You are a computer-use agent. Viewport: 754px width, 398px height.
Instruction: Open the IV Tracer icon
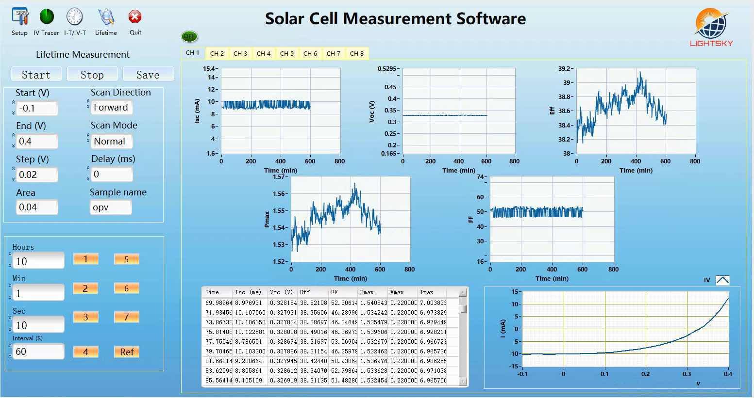(x=47, y=17)
